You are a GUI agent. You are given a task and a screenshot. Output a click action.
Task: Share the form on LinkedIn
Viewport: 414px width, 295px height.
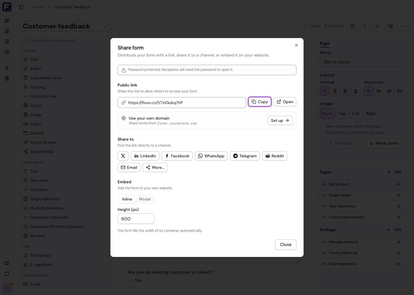tap(145, 156)
